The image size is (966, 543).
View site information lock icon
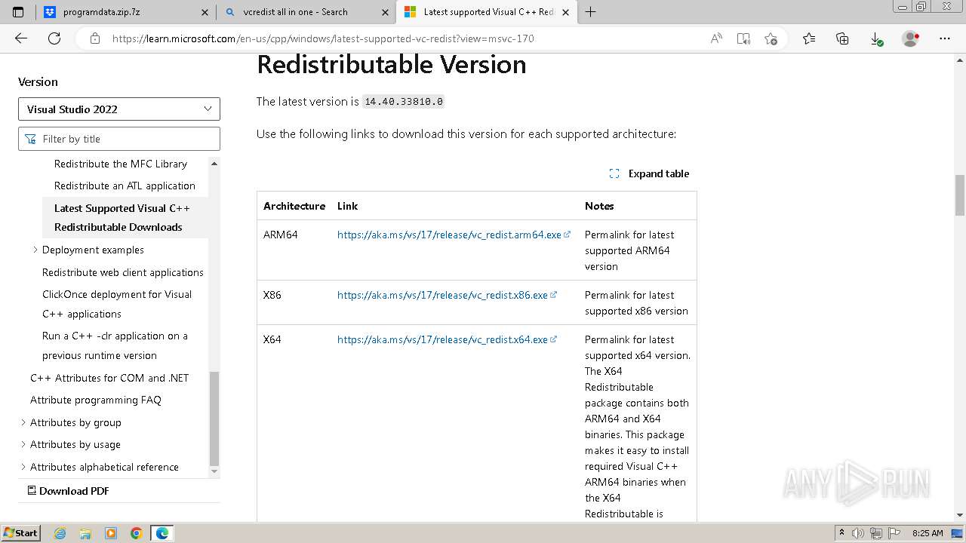(x=94, y=38)
